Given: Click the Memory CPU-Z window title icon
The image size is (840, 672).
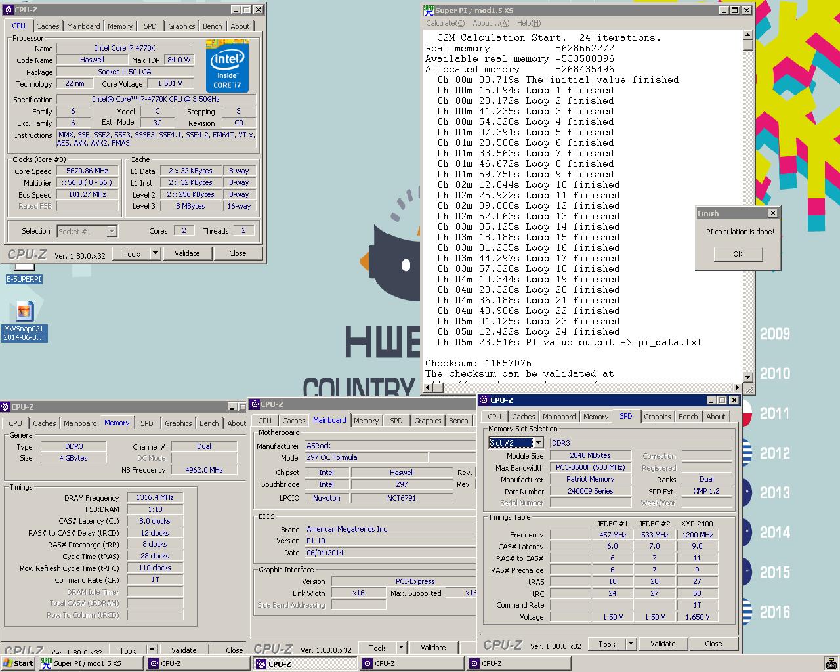Looking at the screenshot, I should [x=6, y=407].
